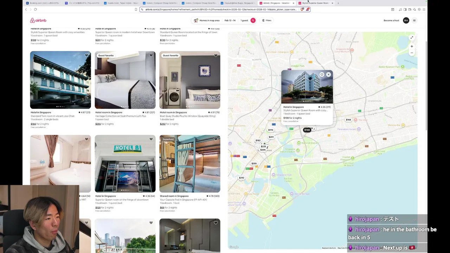Viewport: 450px width, 253px height.
Task: Edit the Homes in map area field
Action: coord(207,20)
